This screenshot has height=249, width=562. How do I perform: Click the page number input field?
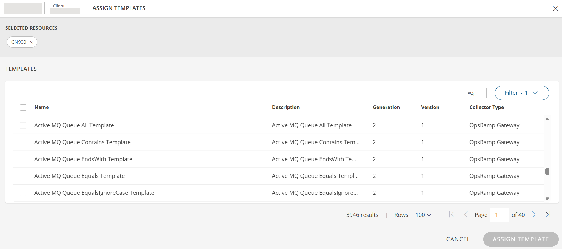click(499, 215)
